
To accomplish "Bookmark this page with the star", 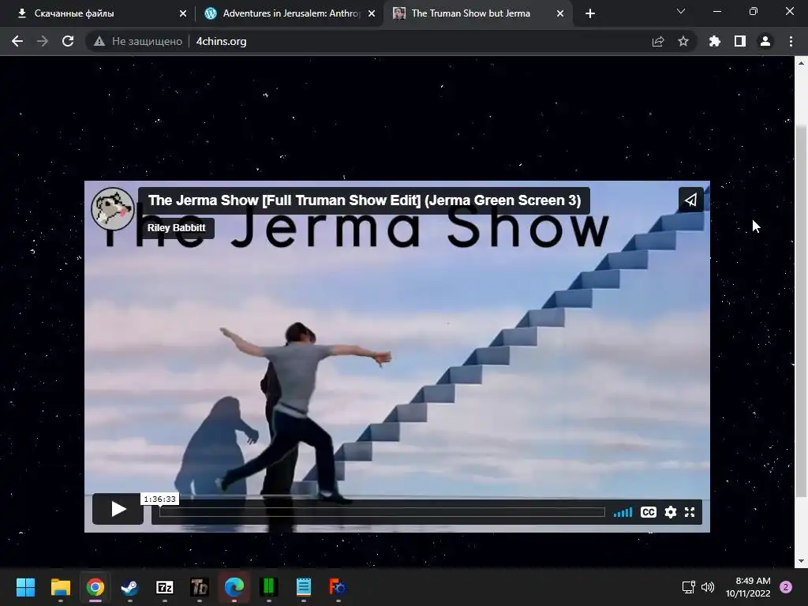I will point(683,41).
